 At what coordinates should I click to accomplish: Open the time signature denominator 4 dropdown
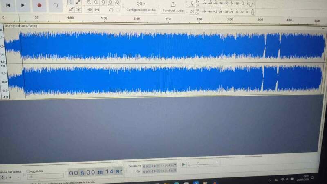click(14, 177)
